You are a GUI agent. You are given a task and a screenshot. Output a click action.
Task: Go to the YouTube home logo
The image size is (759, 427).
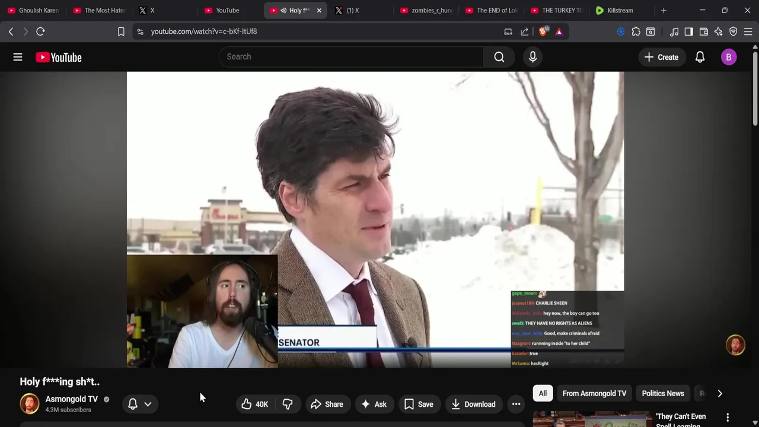point(58,57)
